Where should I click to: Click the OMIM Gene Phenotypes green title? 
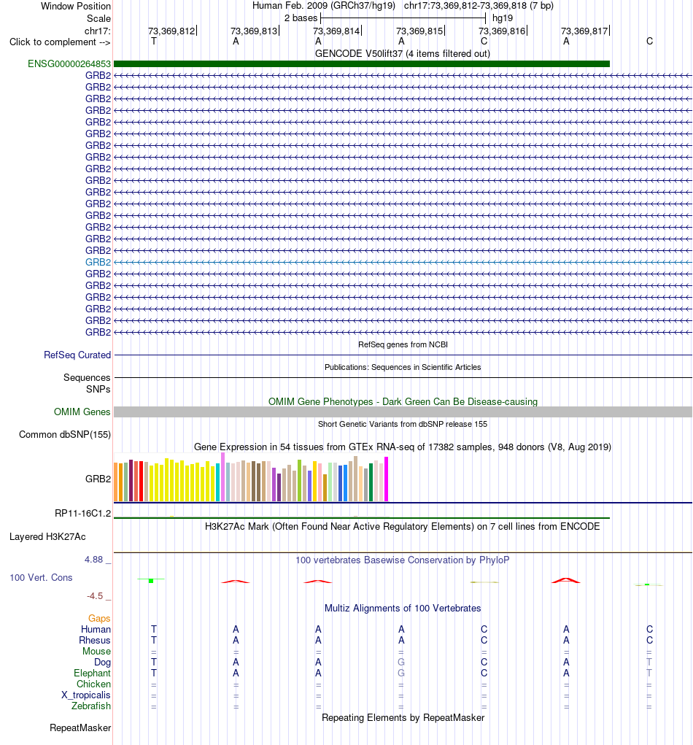[403, 402]
